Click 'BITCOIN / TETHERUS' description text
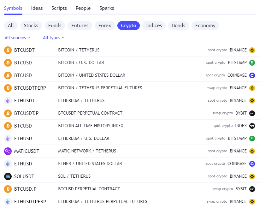The image size is (260, 208). tap(79, 50)
